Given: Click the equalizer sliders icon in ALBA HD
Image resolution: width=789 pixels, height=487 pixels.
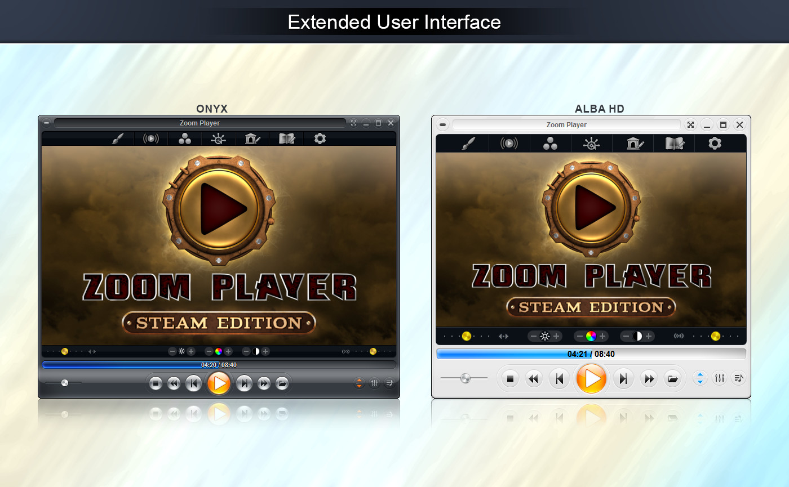Looking at the screenshot, I should tap(719, 378).
